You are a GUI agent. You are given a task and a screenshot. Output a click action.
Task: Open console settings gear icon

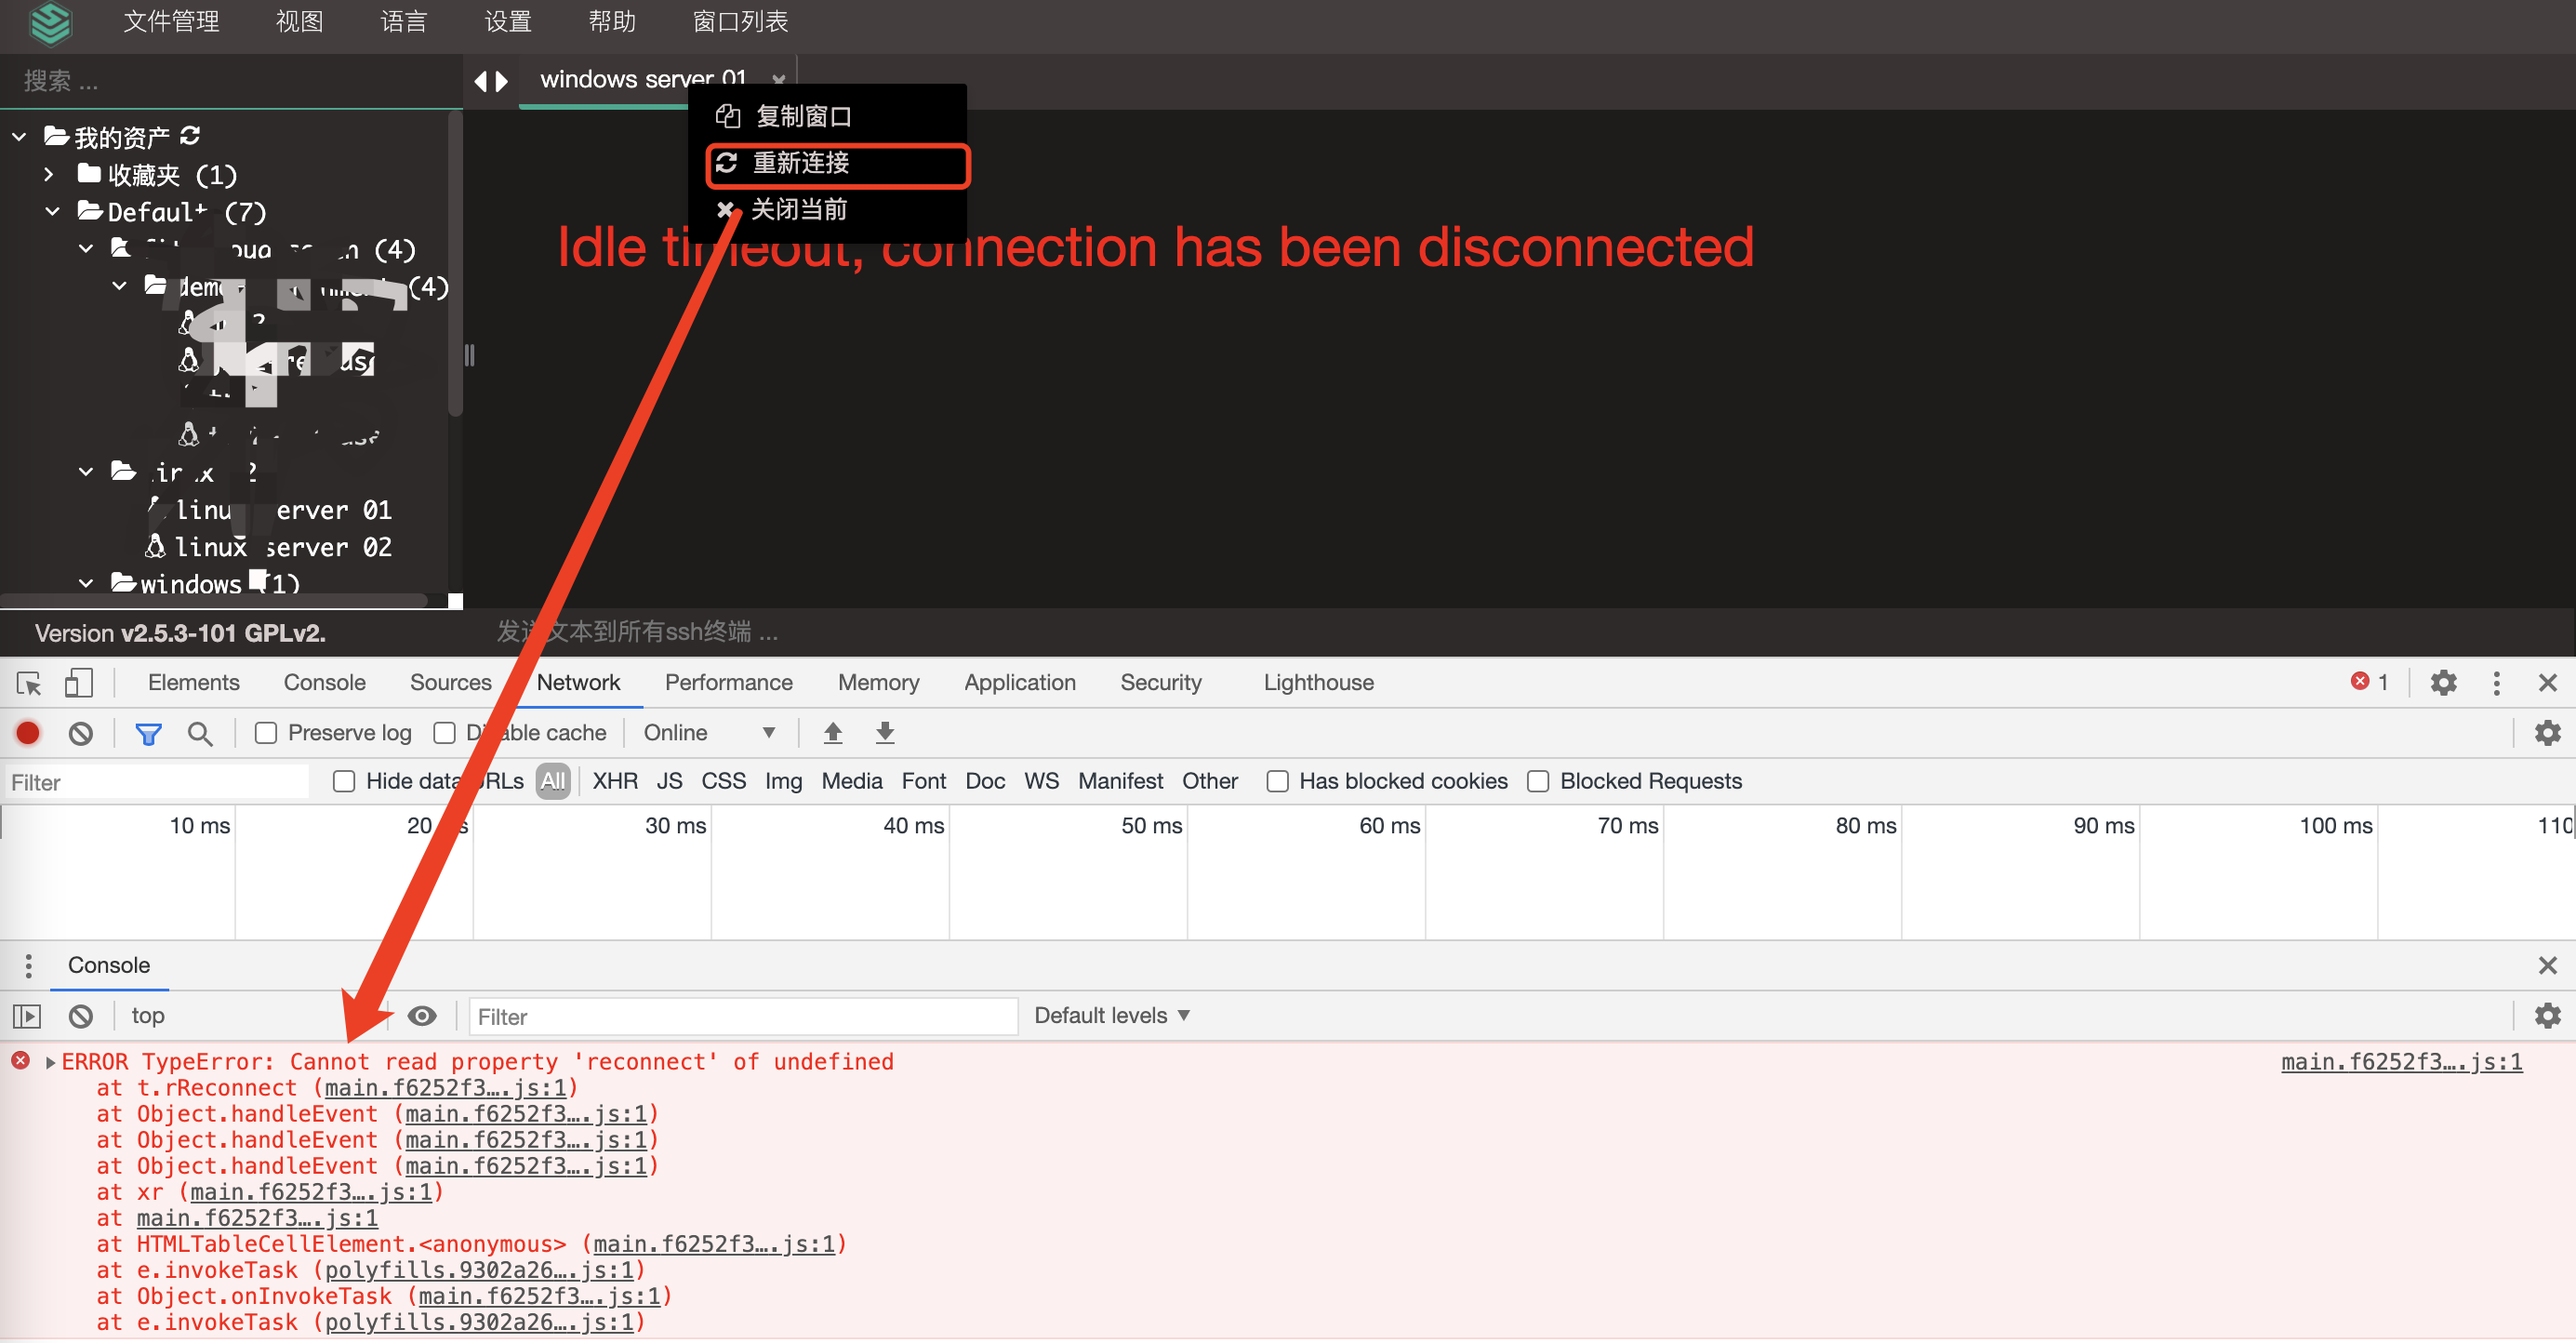click(2546, 1016)
